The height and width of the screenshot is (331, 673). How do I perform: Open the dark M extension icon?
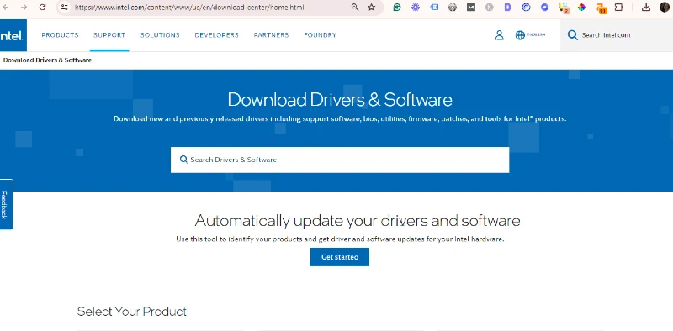pos(471,8)
